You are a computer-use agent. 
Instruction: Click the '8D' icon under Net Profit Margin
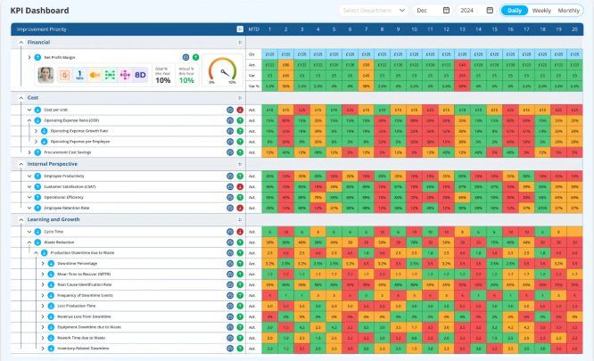(x=139, y=75)
